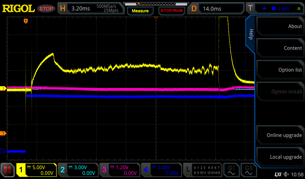Image resolution: width=305 pixels, height=179 pixels.
Task: Collapse the Help side tab
Action: tap(250, 34)
